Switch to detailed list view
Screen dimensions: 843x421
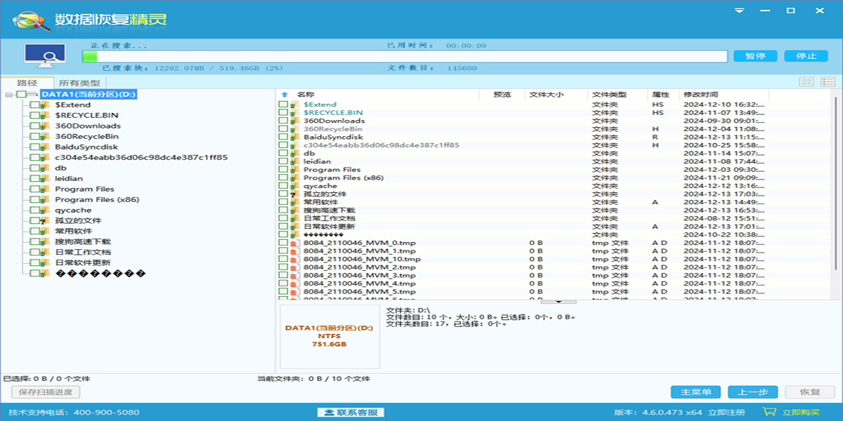point(828,83)
